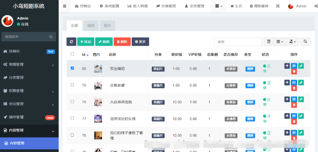The height and width of the screenshot is (152, 318).
Task: Click green pencil edit icon in row 79
Action: [301, 82]
